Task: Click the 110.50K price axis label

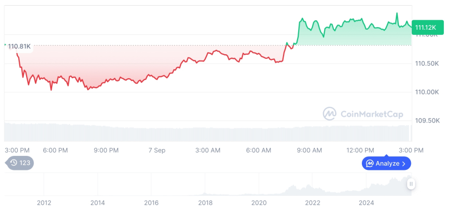Action: click(427, 64)
